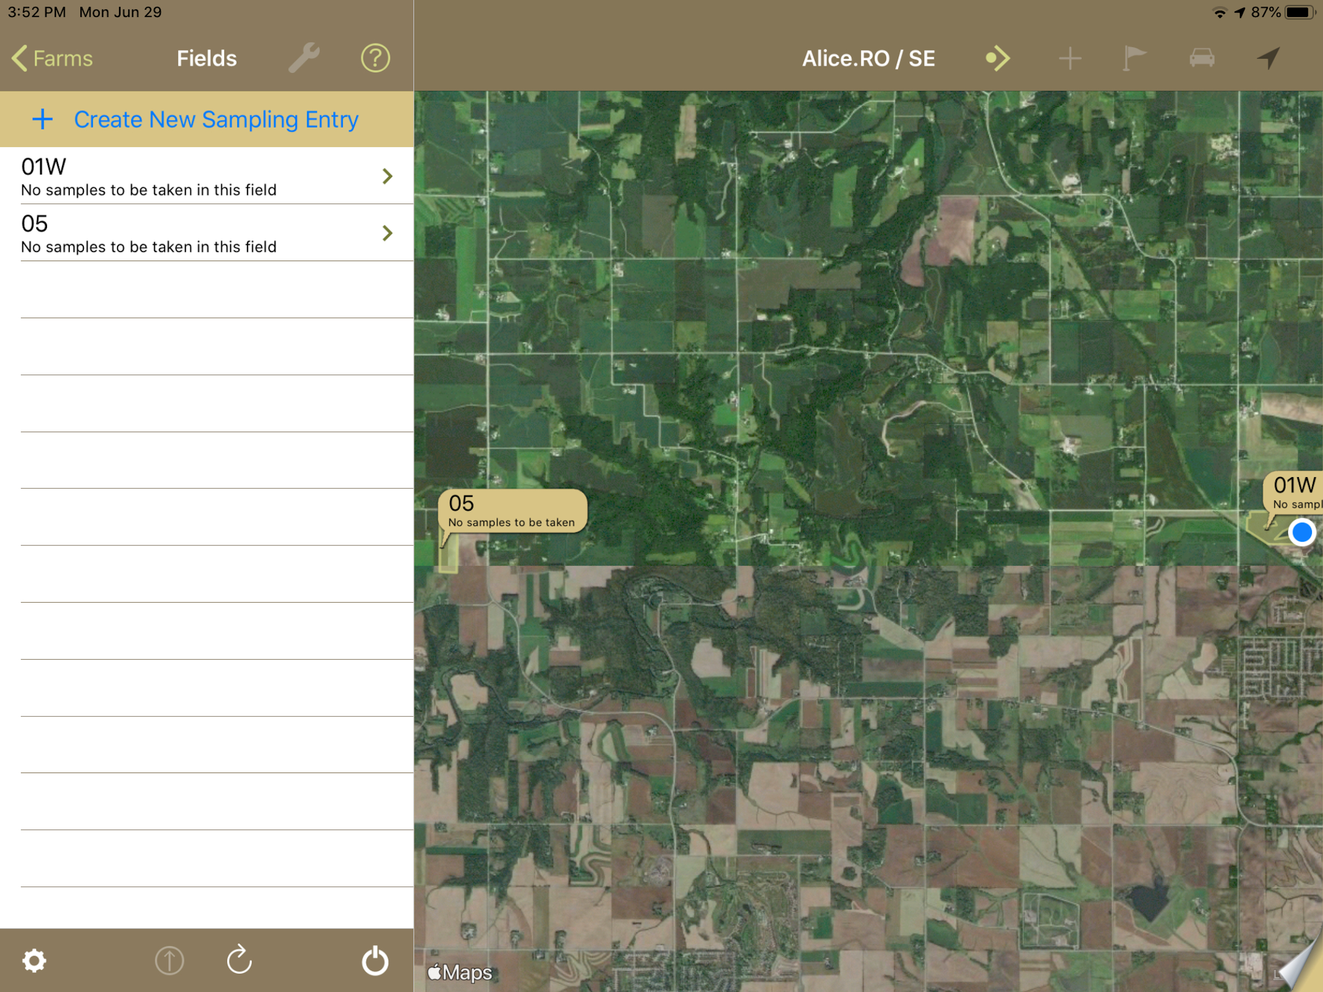Tap the upload arrow circle icon
Screen dimensions: 1323x992
pos(169,961)
